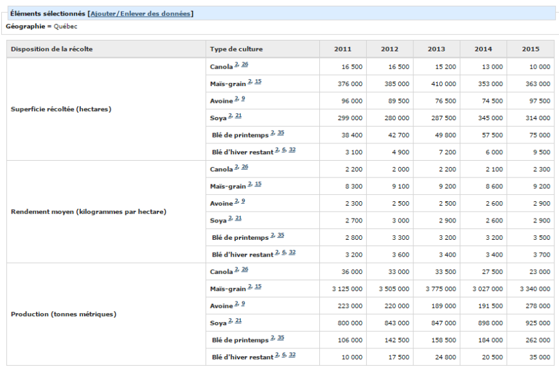The width and height of the screenshot is (559, 369).
Task: Select the Disposition de la récolte header
Action: [51, 50]
